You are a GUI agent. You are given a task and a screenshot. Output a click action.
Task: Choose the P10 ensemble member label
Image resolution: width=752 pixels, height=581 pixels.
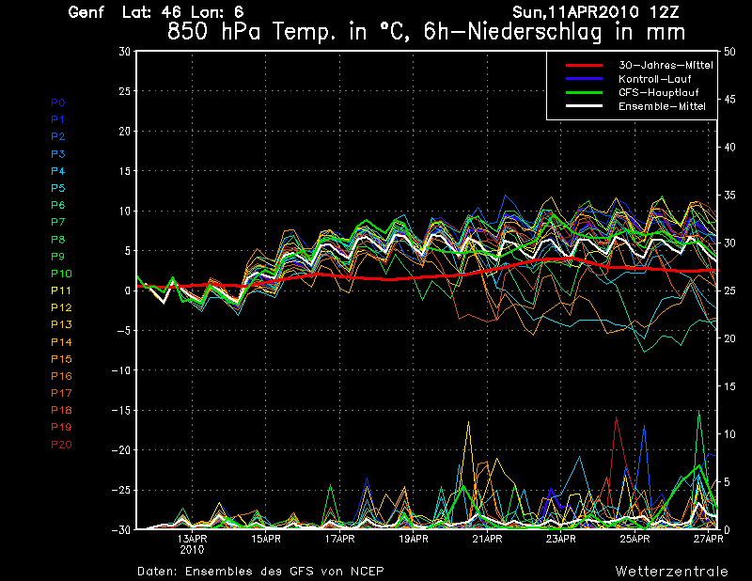(61, 274)
